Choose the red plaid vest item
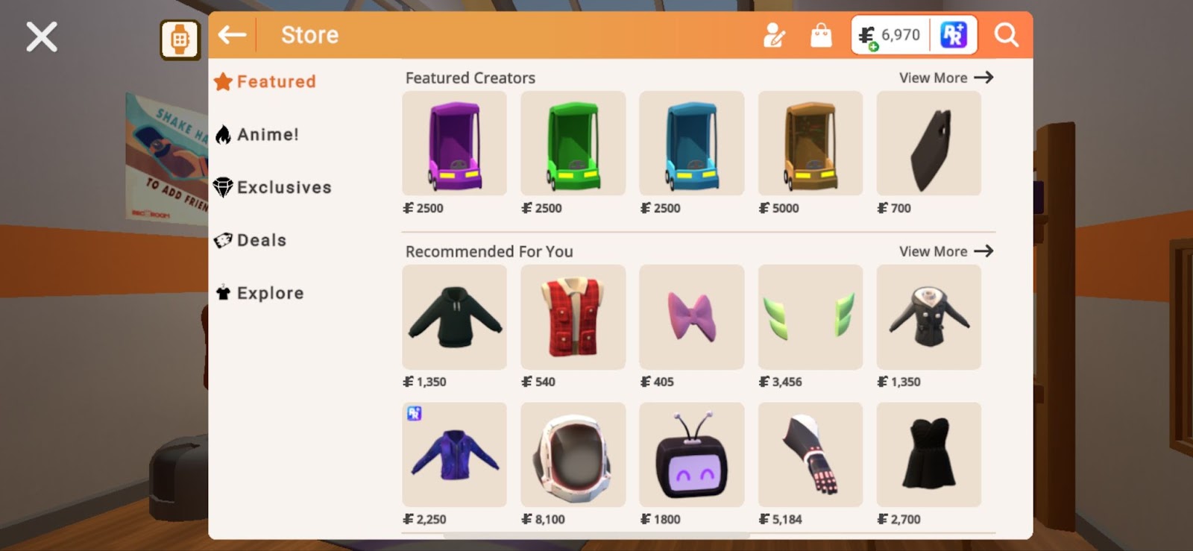Image resolution: width=1193 pixels, height=551 pixels. (573, 317)
